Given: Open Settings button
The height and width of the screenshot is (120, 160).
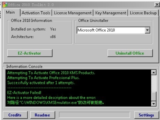Looking at the screenshot, I should 146,115.
